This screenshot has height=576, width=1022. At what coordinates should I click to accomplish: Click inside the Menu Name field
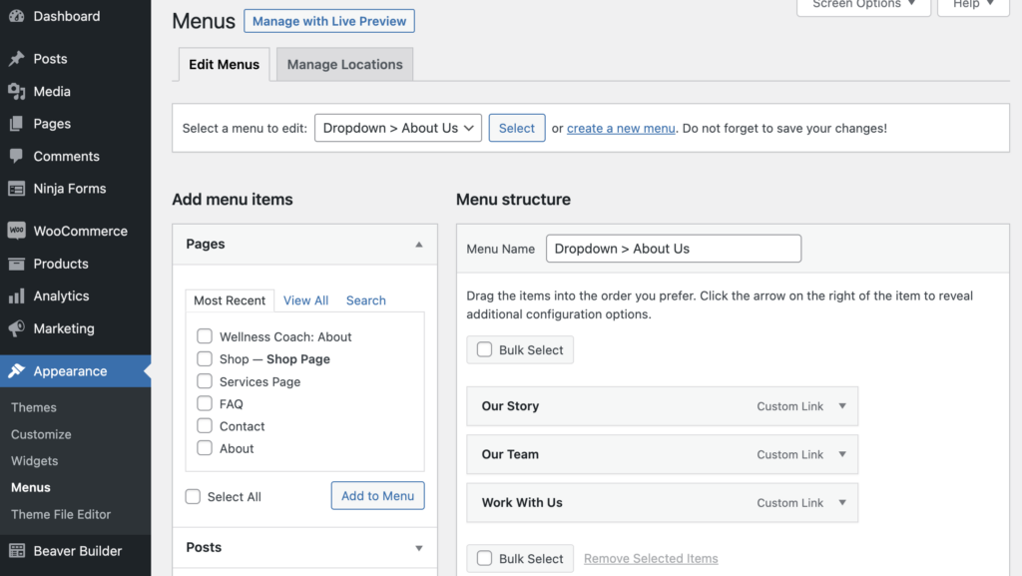point(674,248)
